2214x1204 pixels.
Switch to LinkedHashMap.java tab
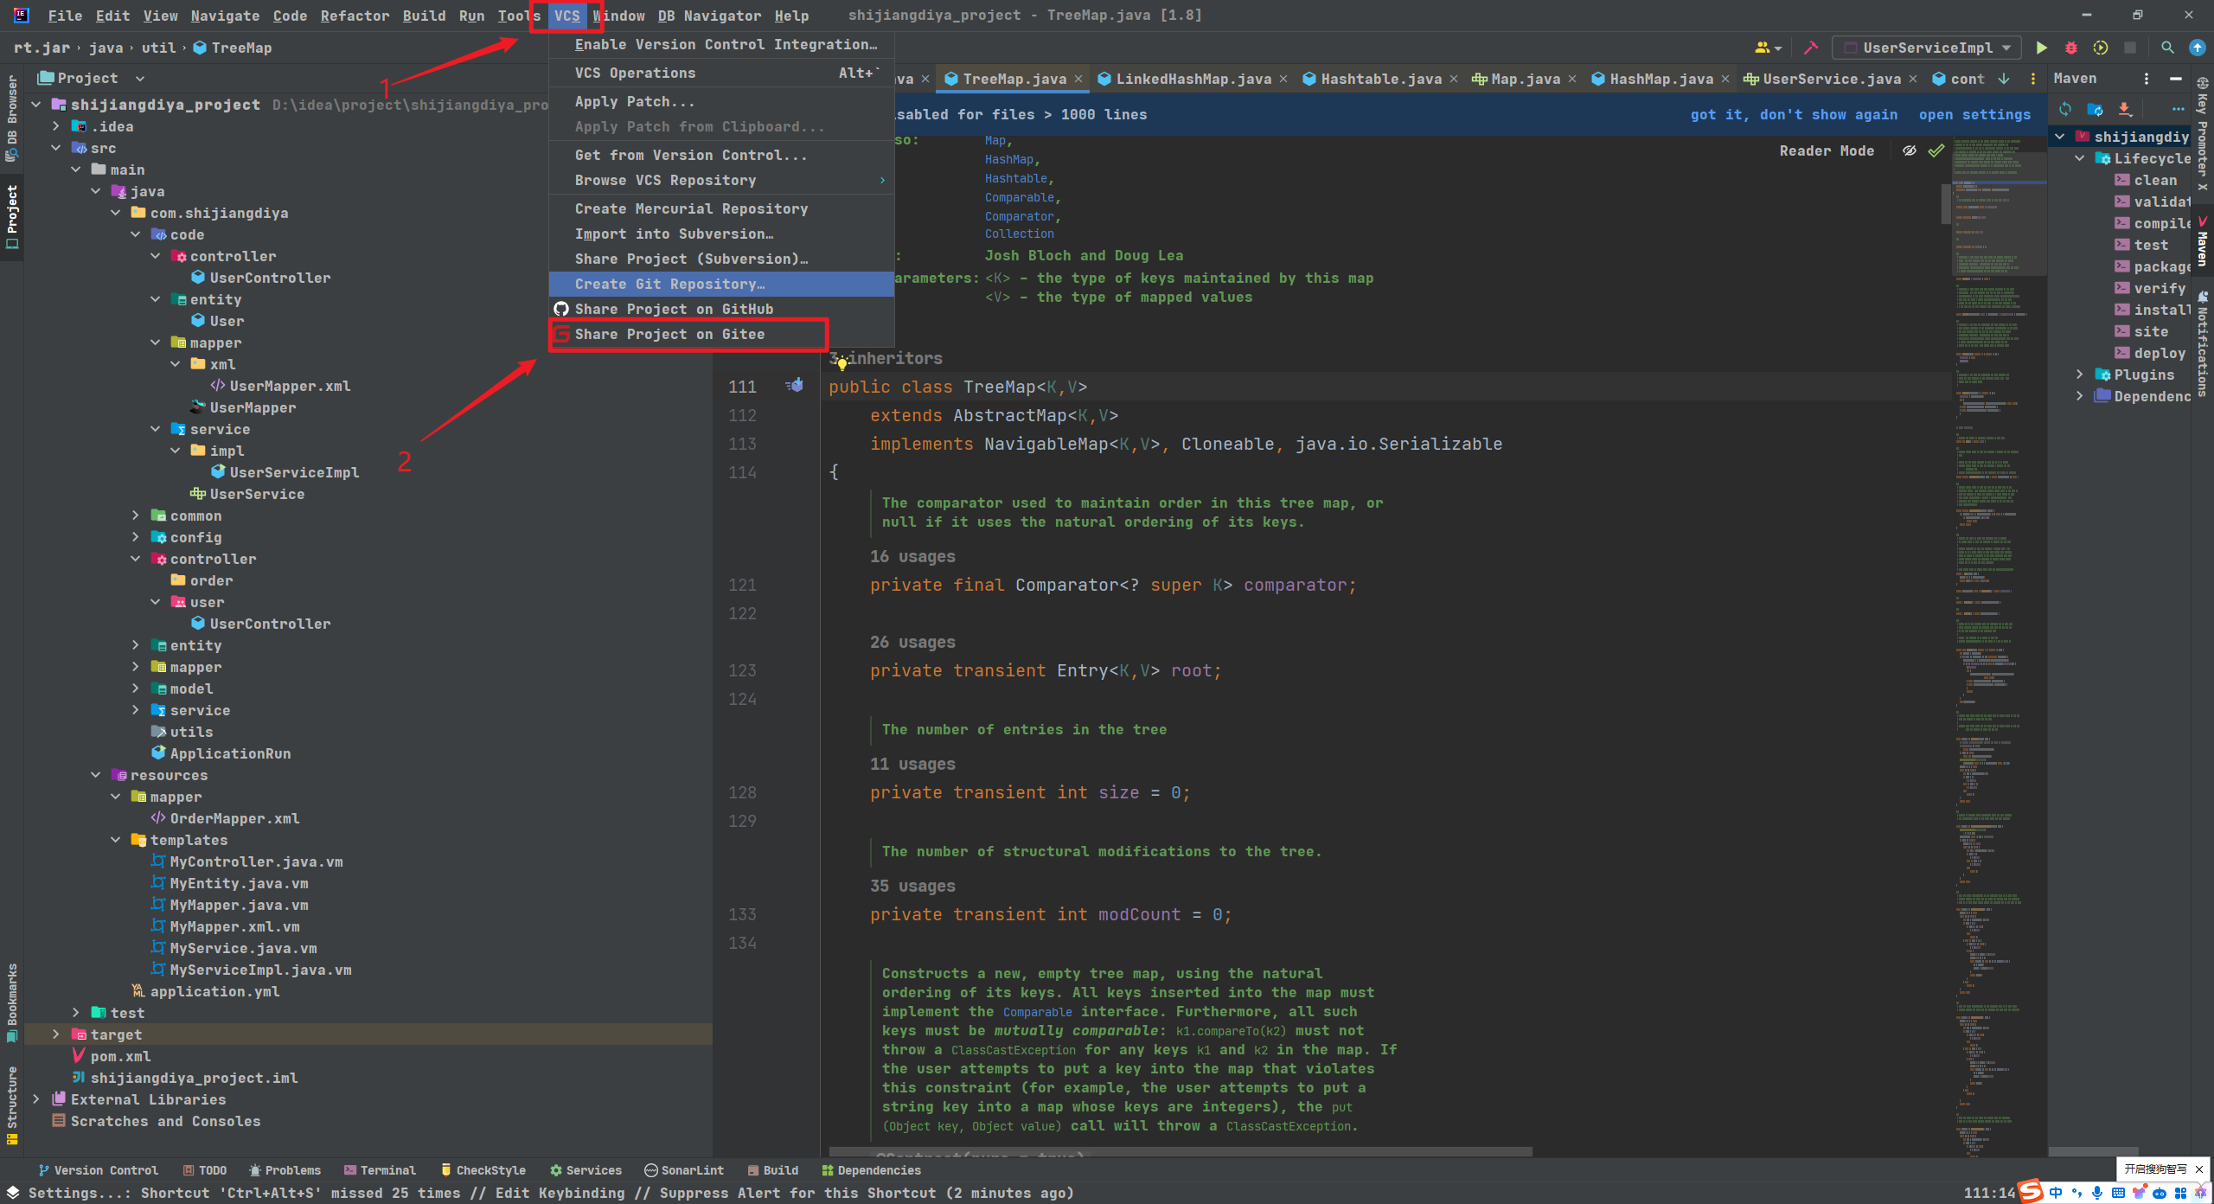pos(1193,79)
